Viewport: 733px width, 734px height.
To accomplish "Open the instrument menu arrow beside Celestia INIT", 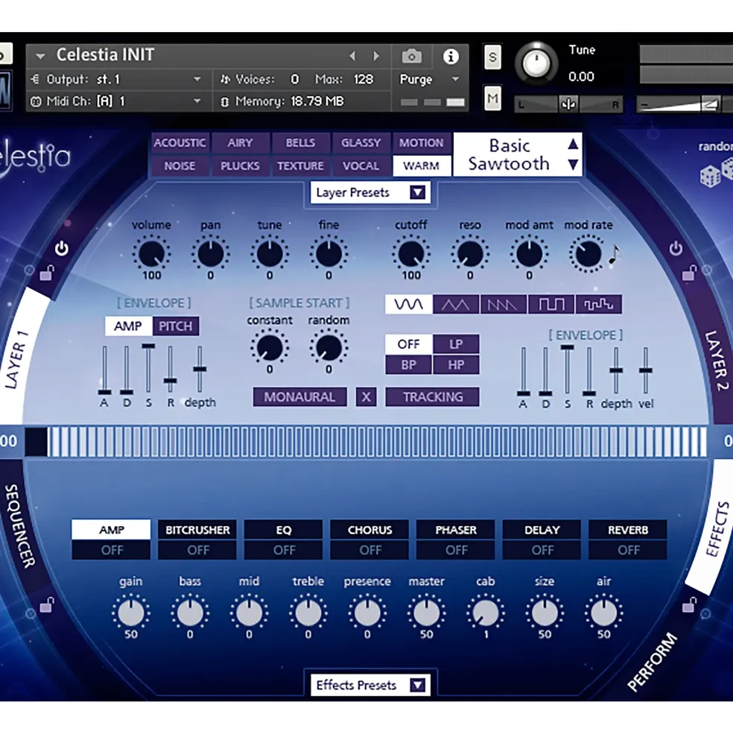I will 40,56.
